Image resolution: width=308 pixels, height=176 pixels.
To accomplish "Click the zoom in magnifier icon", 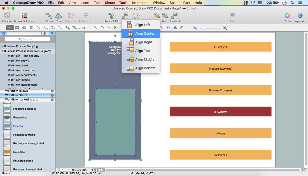I will coord(225,28).
